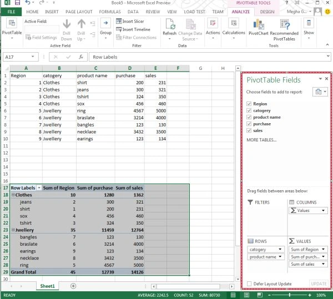Viewport: 333px width, 299px height.
Task: Enable Defer Layout Update
Action: tap(249, 283)
